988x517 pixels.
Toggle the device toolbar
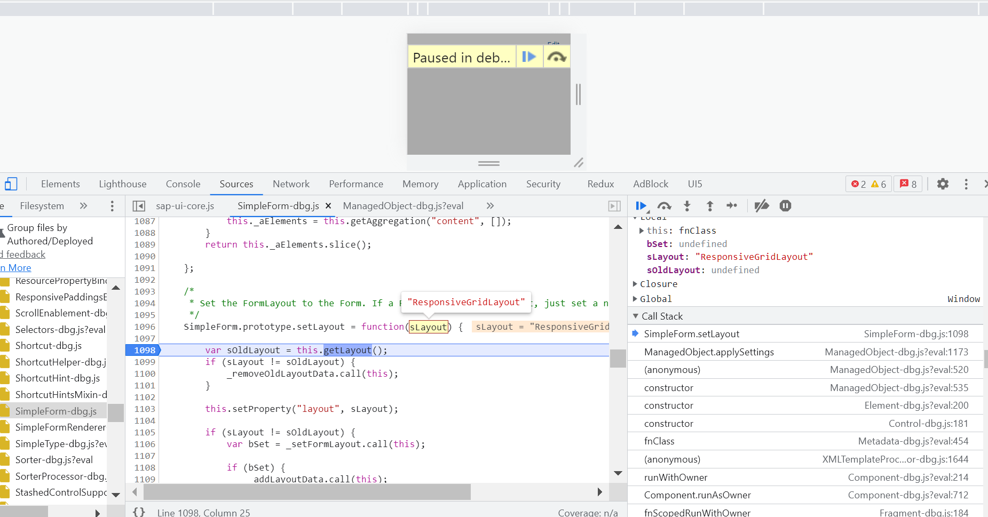point(11,184)
